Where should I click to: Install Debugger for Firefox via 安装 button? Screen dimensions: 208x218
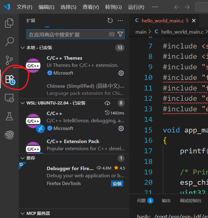pos(117,184)
